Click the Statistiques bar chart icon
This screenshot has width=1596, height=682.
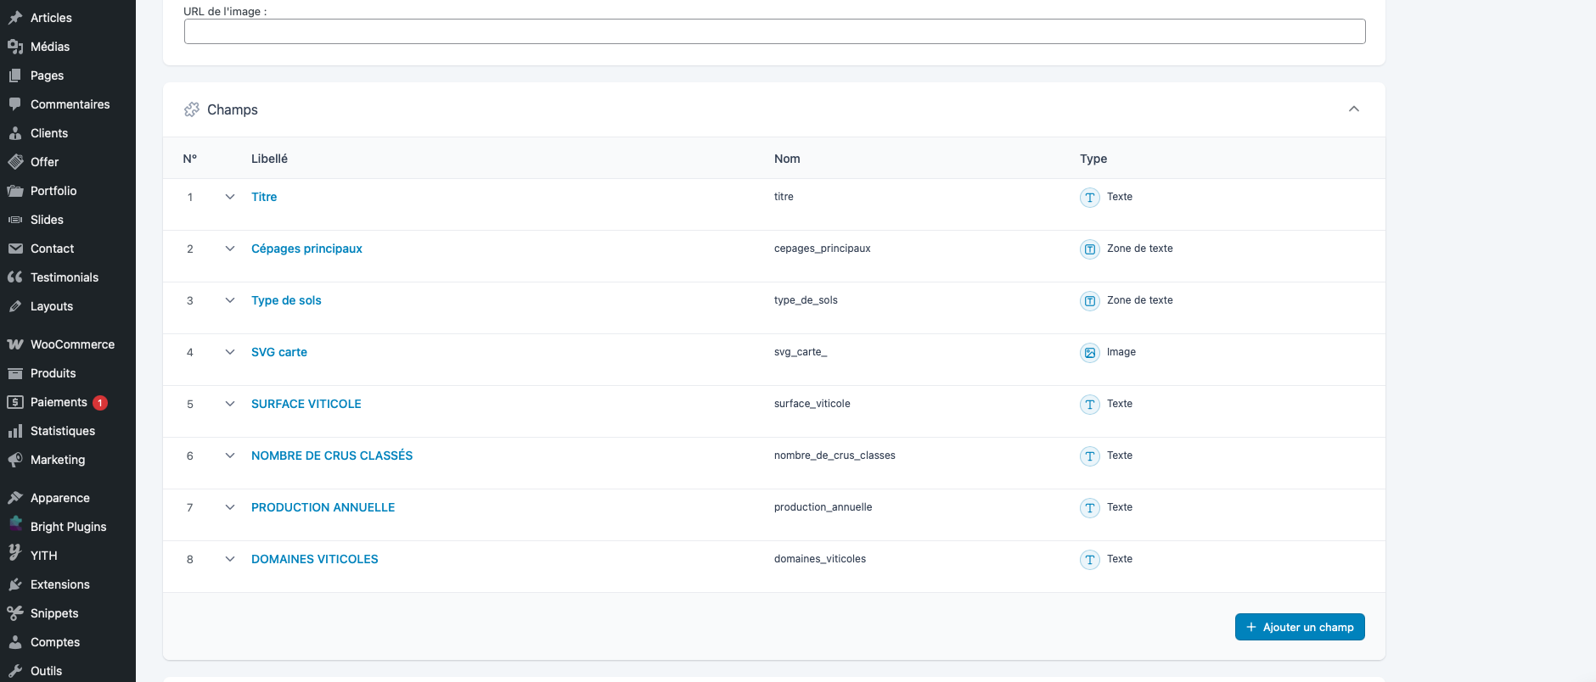(x=15, y=431)
